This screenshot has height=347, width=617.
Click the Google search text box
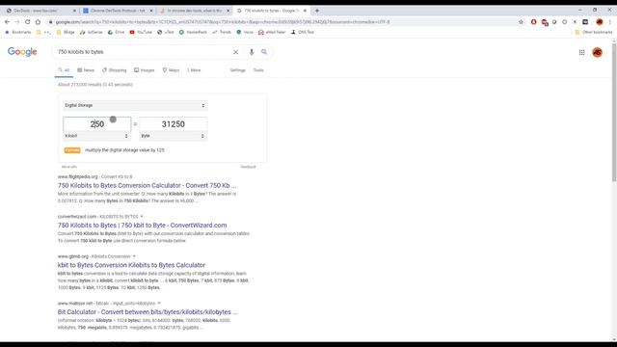tap(144, 52)
